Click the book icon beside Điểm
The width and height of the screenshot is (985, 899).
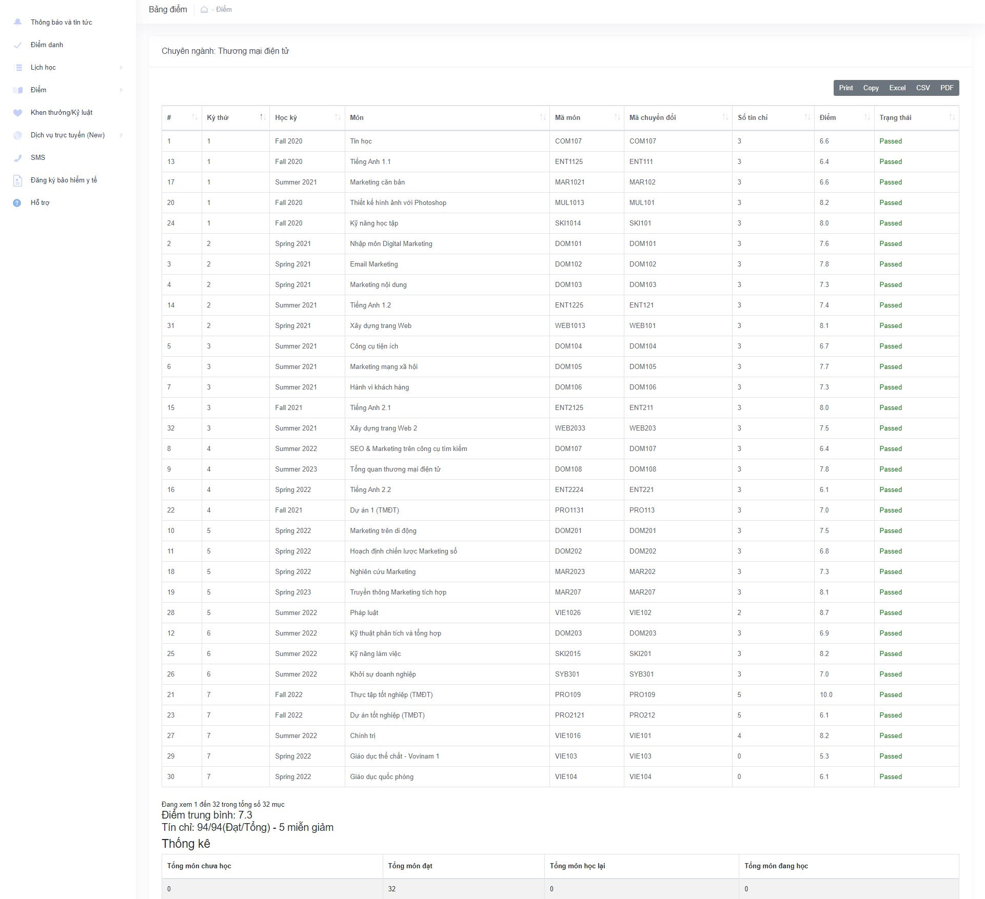[18, 90]
